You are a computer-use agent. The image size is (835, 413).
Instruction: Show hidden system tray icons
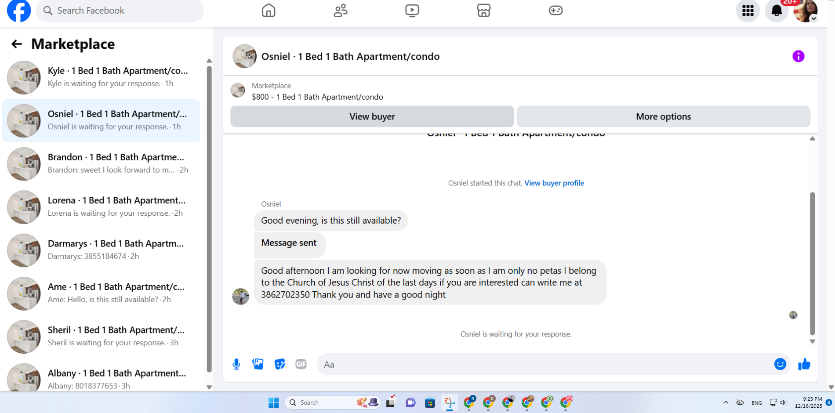(726, 402)
